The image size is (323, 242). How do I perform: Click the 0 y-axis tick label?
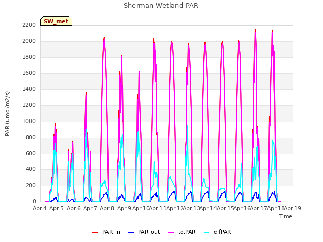point(34,201)
